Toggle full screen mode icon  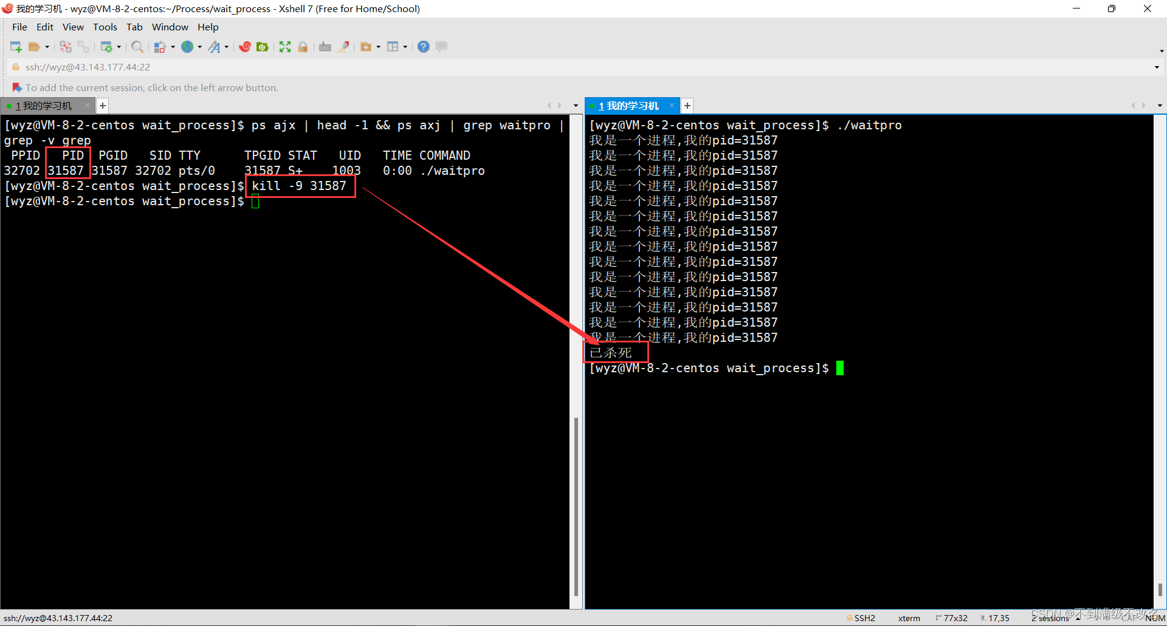[285, 47]
